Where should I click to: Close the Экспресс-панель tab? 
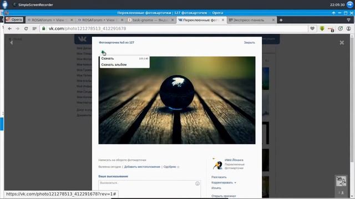273,20
